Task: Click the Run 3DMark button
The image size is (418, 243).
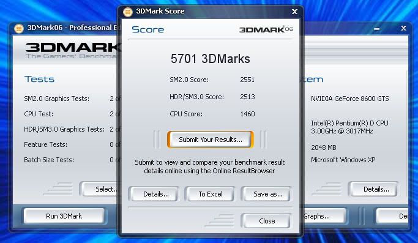Action: 64,216
